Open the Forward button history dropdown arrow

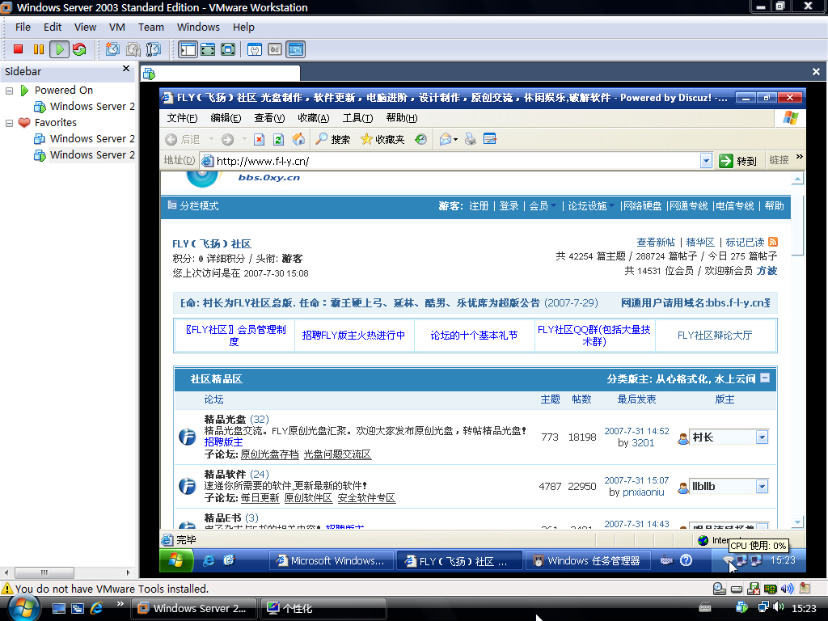click(244, 139)
